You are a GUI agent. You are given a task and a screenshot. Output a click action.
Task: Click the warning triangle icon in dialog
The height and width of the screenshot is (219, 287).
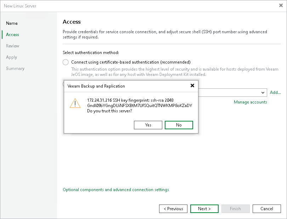coord(75,103)
